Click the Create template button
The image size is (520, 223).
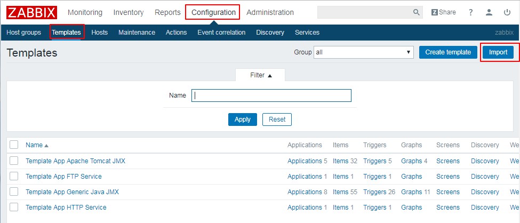tap(448, 52)
